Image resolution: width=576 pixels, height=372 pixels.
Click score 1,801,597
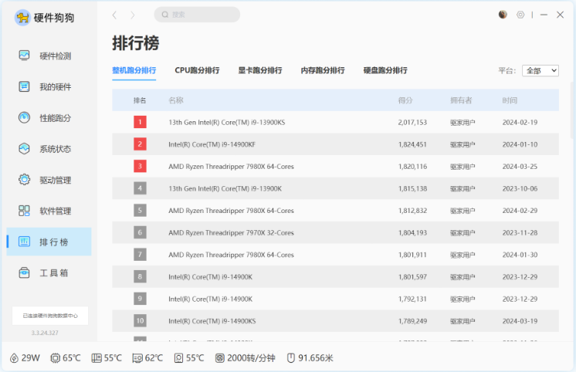click(412, 276)
